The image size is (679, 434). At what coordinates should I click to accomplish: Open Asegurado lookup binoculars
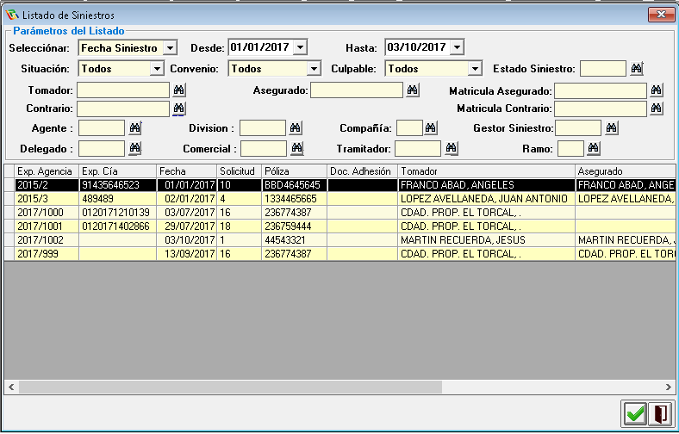click(412, 90)
